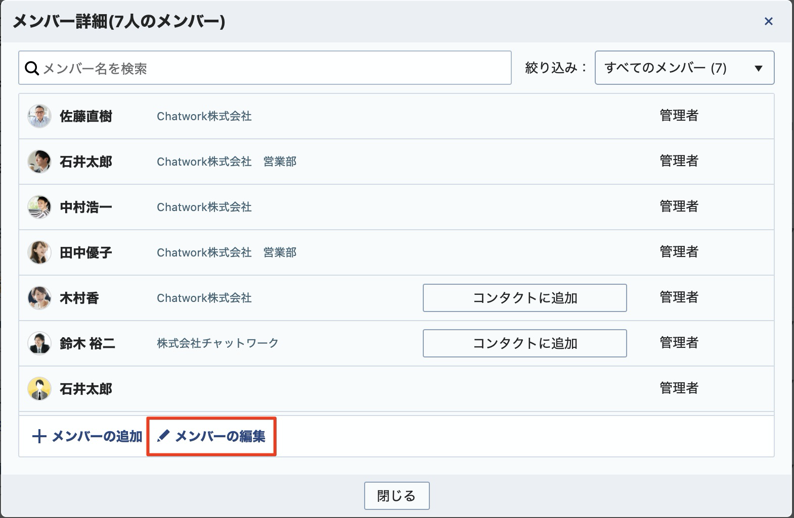
Task: Open 中村浩一's profile picture
Action: click(x=39, y=207)
